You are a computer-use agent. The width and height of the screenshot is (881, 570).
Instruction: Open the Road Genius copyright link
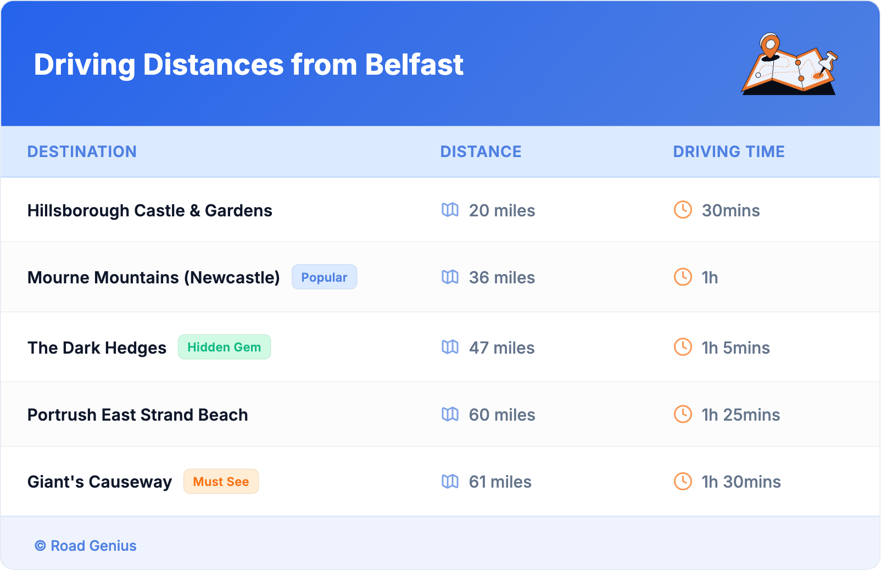tap(86, 546)
